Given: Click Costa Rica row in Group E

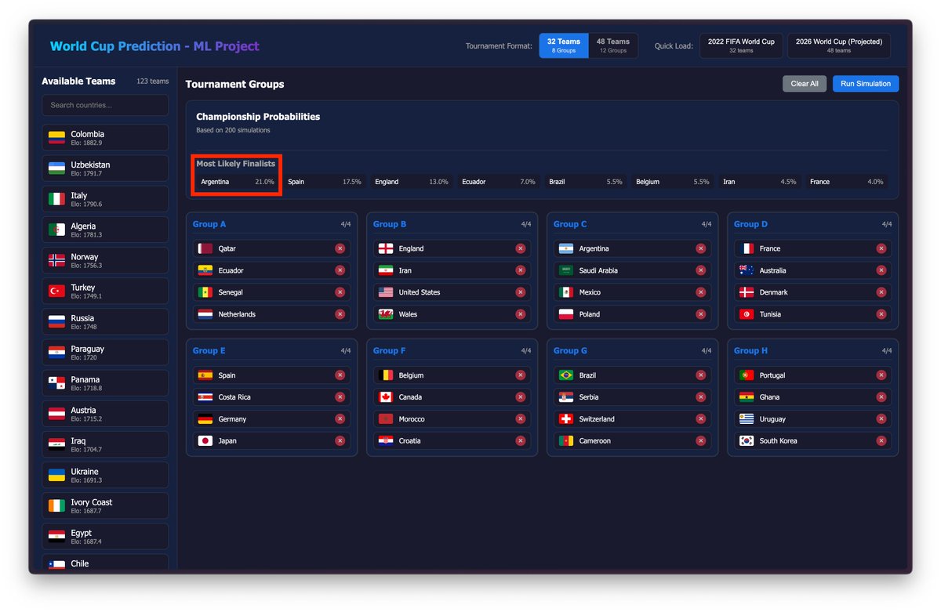Looking at the screenshot, I should (x=272, y=397).
